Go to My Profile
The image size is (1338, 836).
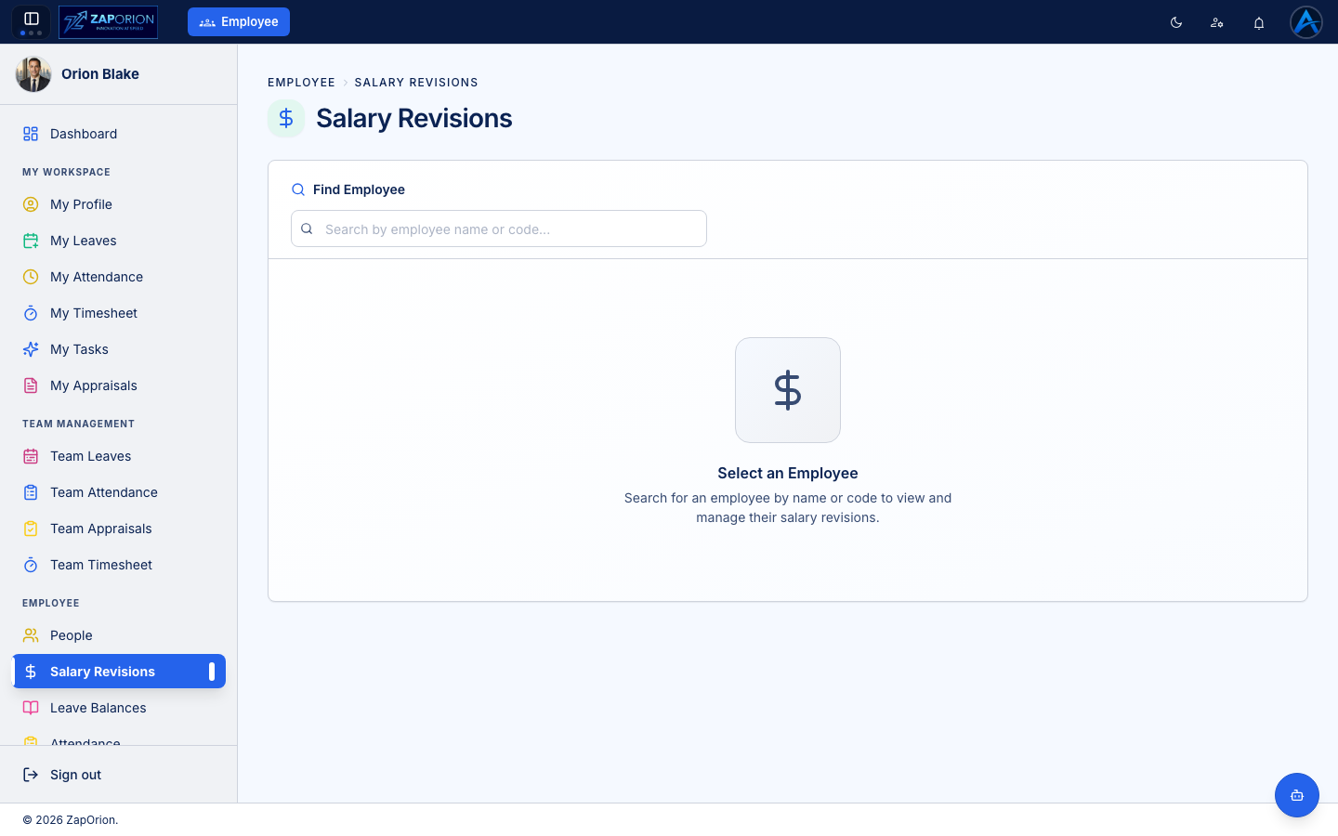[119, 204]
